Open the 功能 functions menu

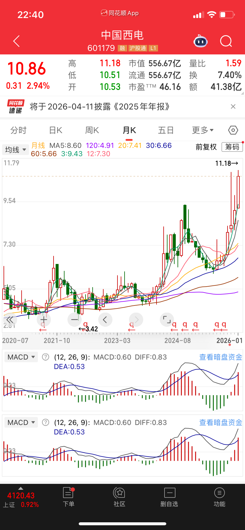pyautogui.click(x=220, y=497)
